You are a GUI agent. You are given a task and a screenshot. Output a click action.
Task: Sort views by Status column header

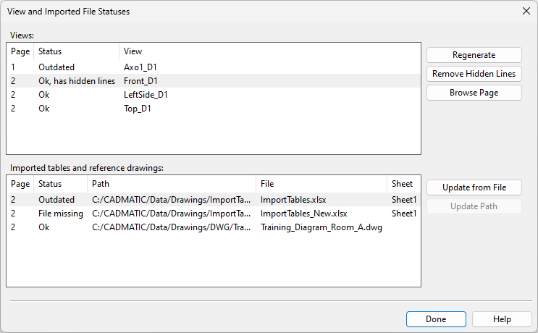click(x=76, y=51)
